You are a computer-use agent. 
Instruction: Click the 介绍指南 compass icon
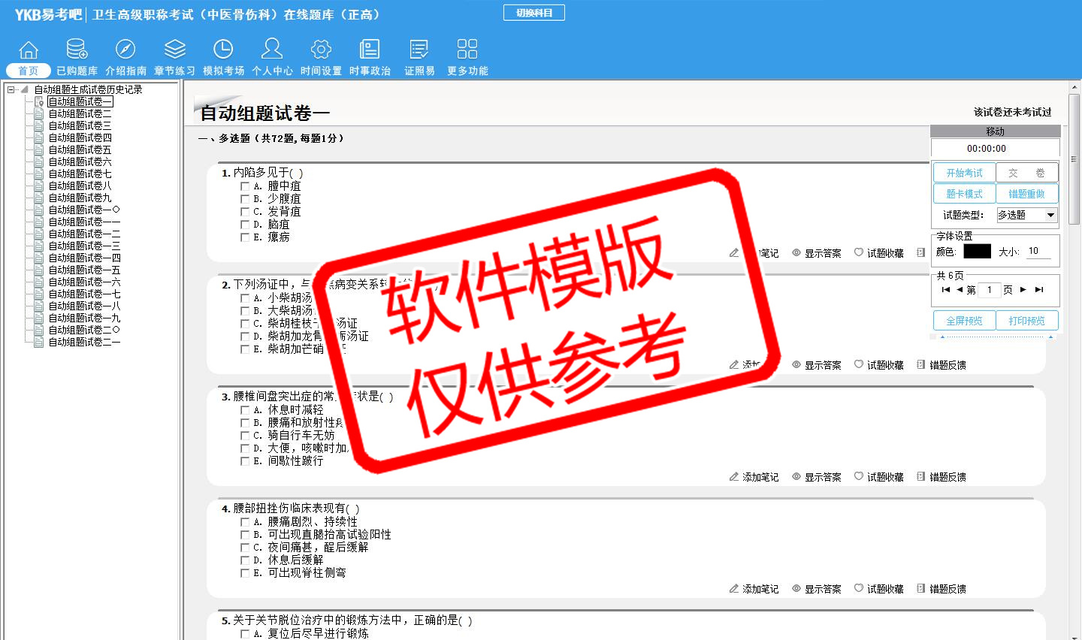[125, 50]
